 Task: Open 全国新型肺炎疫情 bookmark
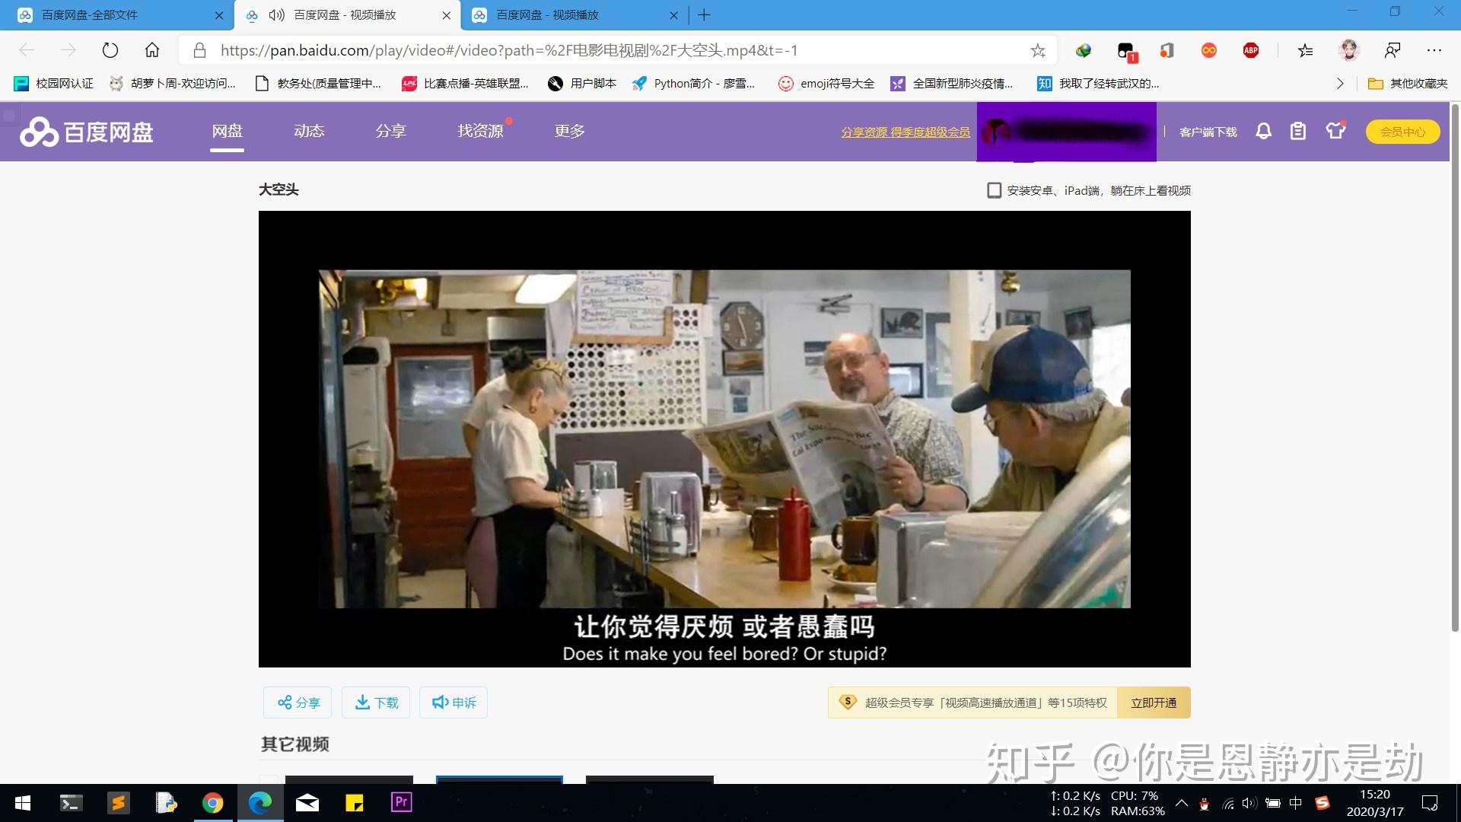tap(952, 84)
